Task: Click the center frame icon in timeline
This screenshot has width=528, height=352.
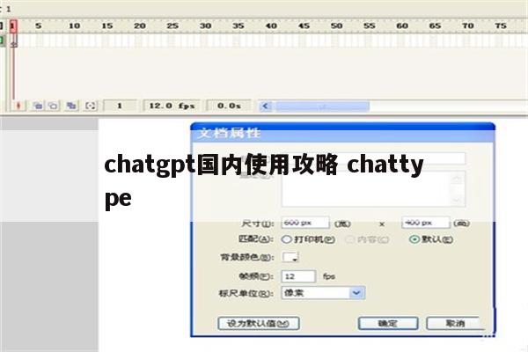Action: pos(18,106)
